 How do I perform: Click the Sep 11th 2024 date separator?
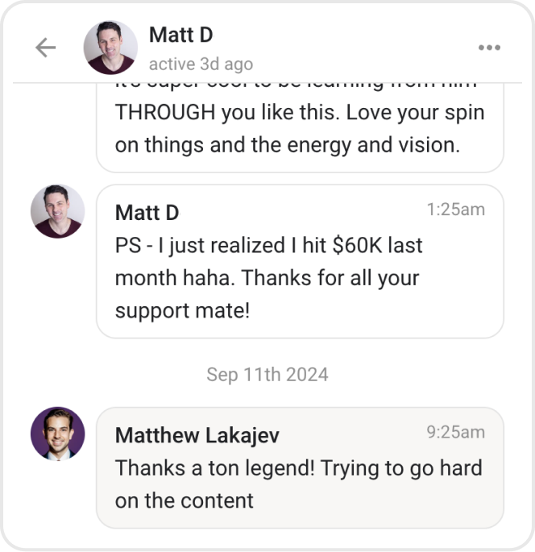(267, 374)
